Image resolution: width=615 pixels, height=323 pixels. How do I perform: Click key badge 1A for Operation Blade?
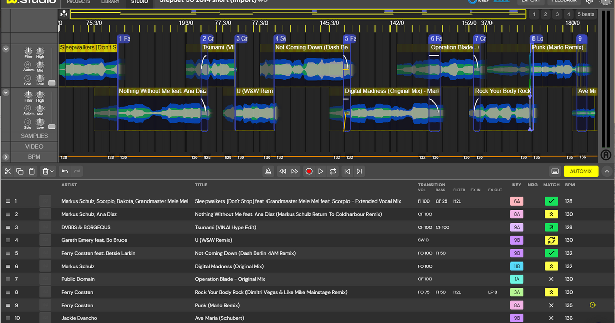pos(517,279)
